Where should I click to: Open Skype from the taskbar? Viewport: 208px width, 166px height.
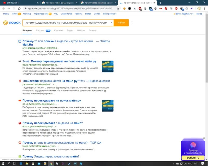81,164
